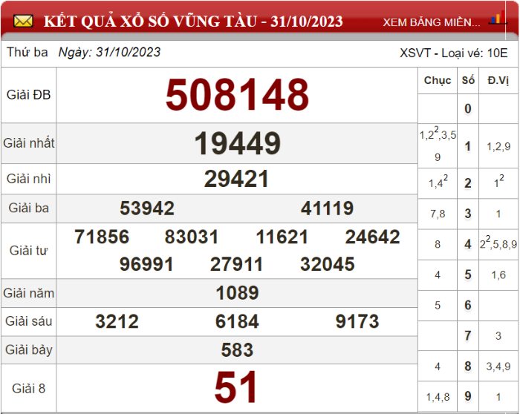The width and height of the screenshot is (520, 414).
Task: Click Đ.Vị value '1,6' in row 5
Action: coord(498,275)
